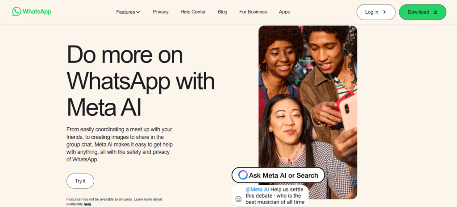Go to the Privacy page
Screen dimensions: 457x207
coord(160,12)
